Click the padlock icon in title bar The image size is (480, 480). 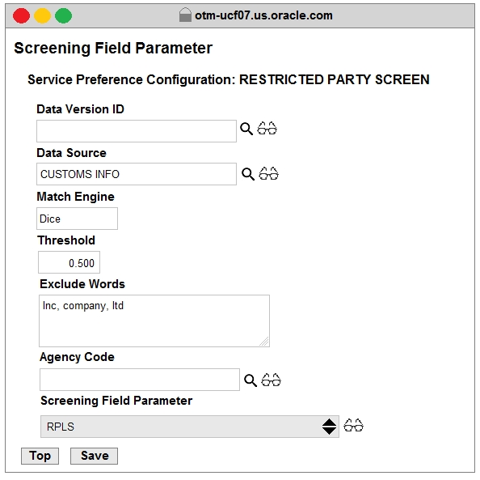(x=185, y=15)
